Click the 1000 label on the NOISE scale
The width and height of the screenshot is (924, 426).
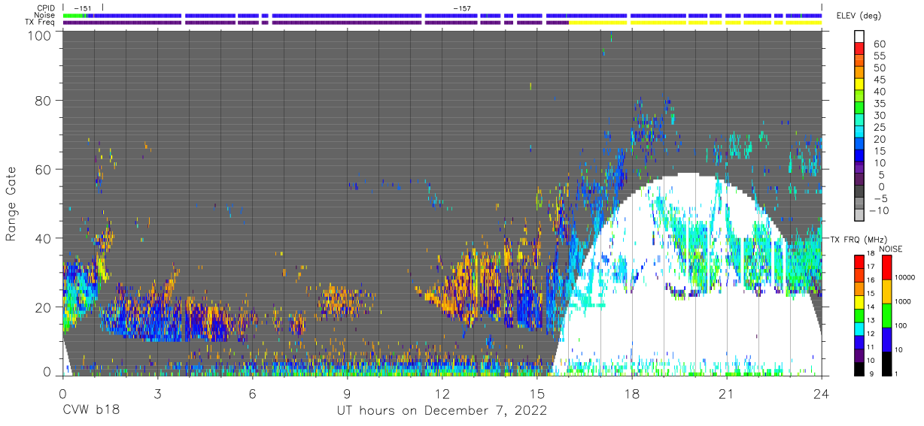[x=903, y=303]
